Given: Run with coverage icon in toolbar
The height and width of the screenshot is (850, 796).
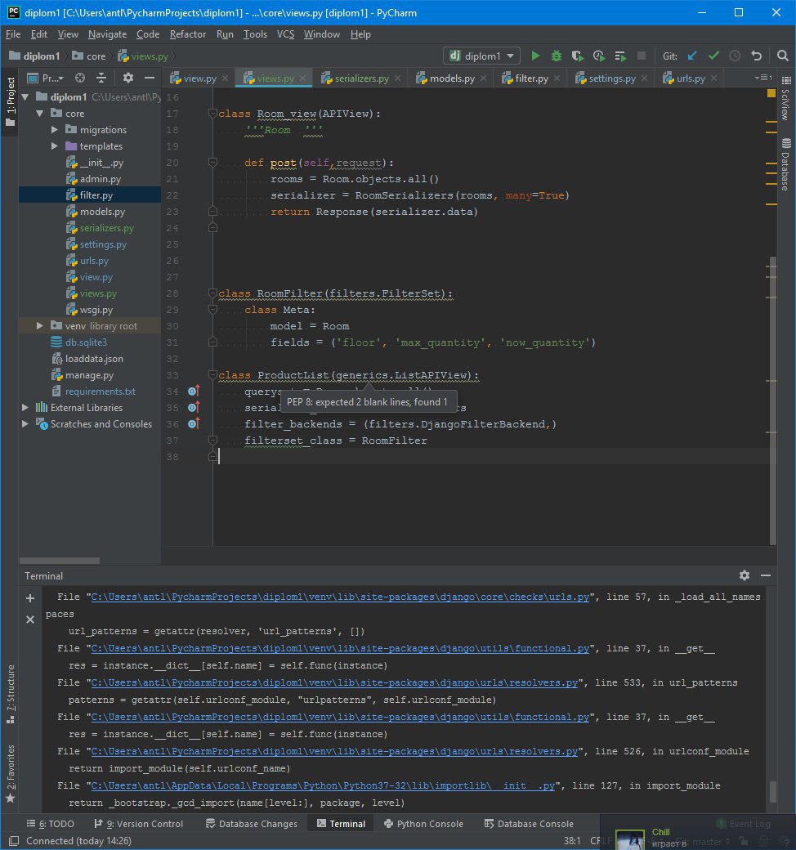Looking at the screenshot, I should click(578, 56).
